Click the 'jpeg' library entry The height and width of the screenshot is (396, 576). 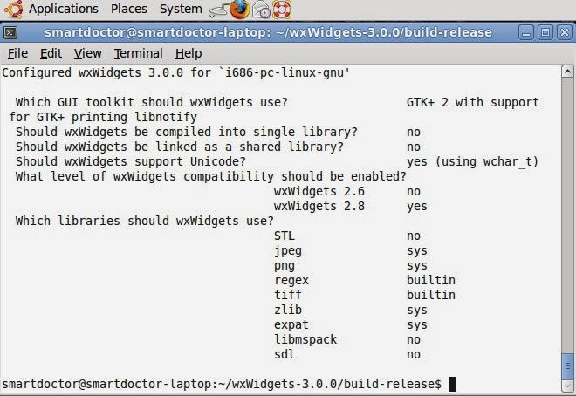click(x=288, y=251)
